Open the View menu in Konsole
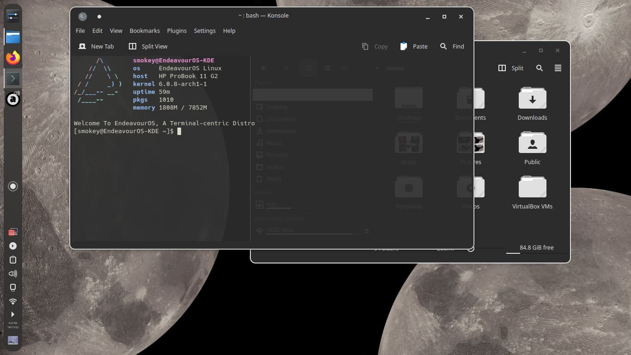This screenshot has height=355, width=631. click(x=116, y=31)
